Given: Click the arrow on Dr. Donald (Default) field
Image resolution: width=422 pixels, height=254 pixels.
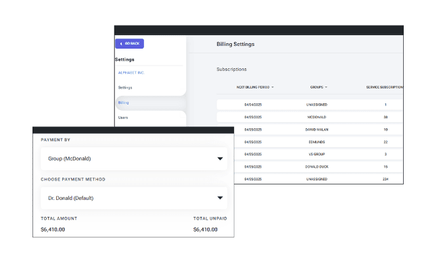Looking at the screenshot, I should (x=220, y=198).
